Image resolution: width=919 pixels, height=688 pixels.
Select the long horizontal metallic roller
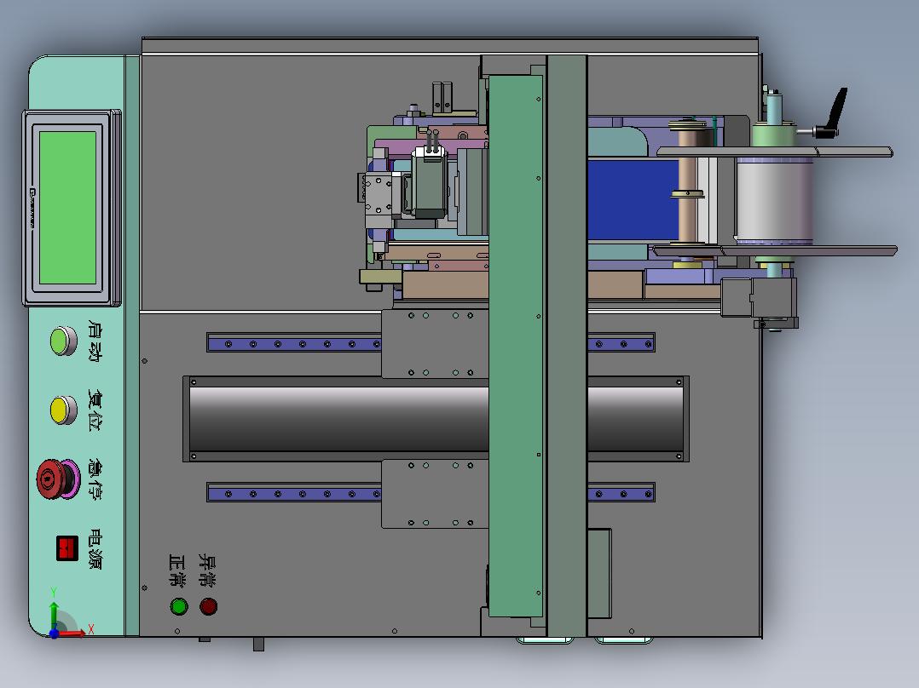(x=436, y=419)
